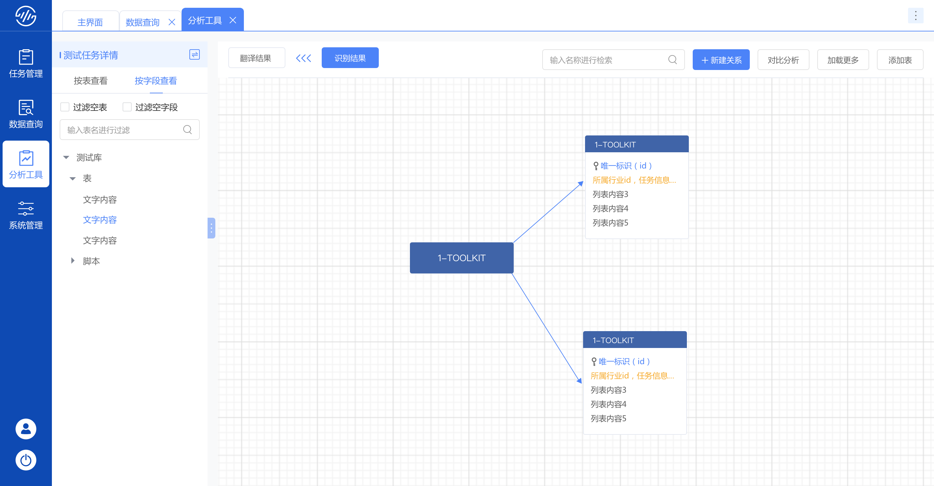The image size is (934, 486).
Task: Collapse the 测试库 tree node
Action: point(66,157)
